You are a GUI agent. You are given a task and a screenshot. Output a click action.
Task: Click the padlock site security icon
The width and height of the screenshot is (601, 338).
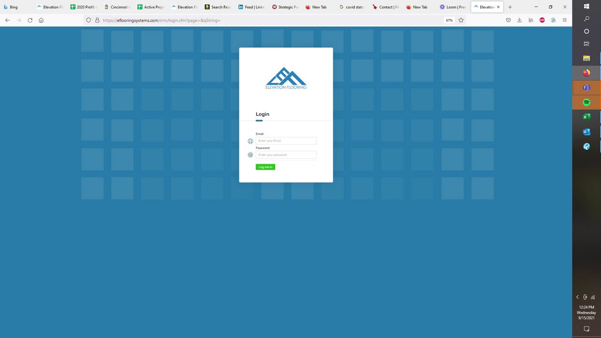click(97, 20)
